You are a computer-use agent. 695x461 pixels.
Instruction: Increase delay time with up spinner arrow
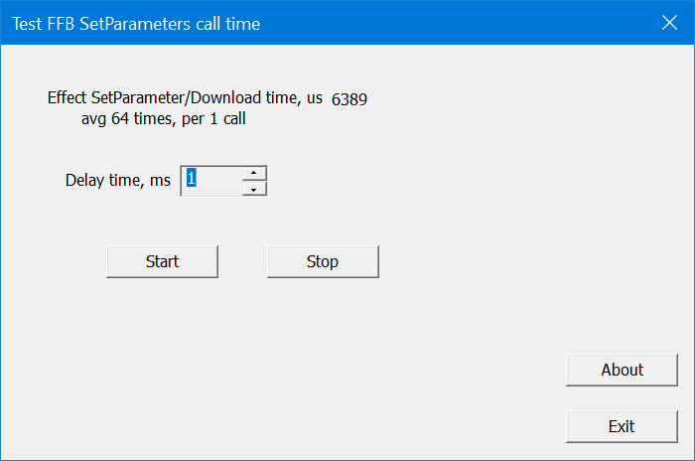click(255, 173)
